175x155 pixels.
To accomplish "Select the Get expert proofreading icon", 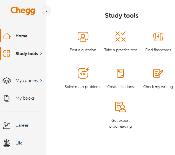I will (x=121, y=107).
